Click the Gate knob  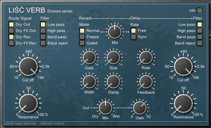[89, 57]
